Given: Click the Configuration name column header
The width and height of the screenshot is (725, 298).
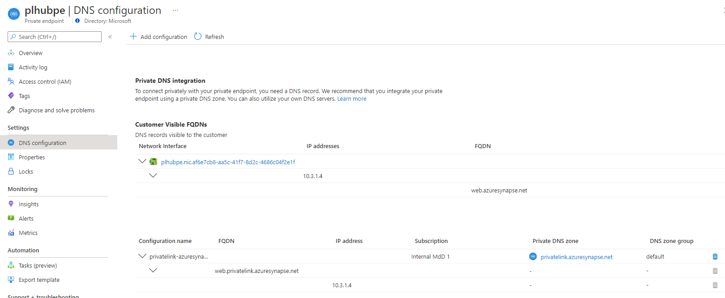Looking at the screenshot, I should point(165,241).
